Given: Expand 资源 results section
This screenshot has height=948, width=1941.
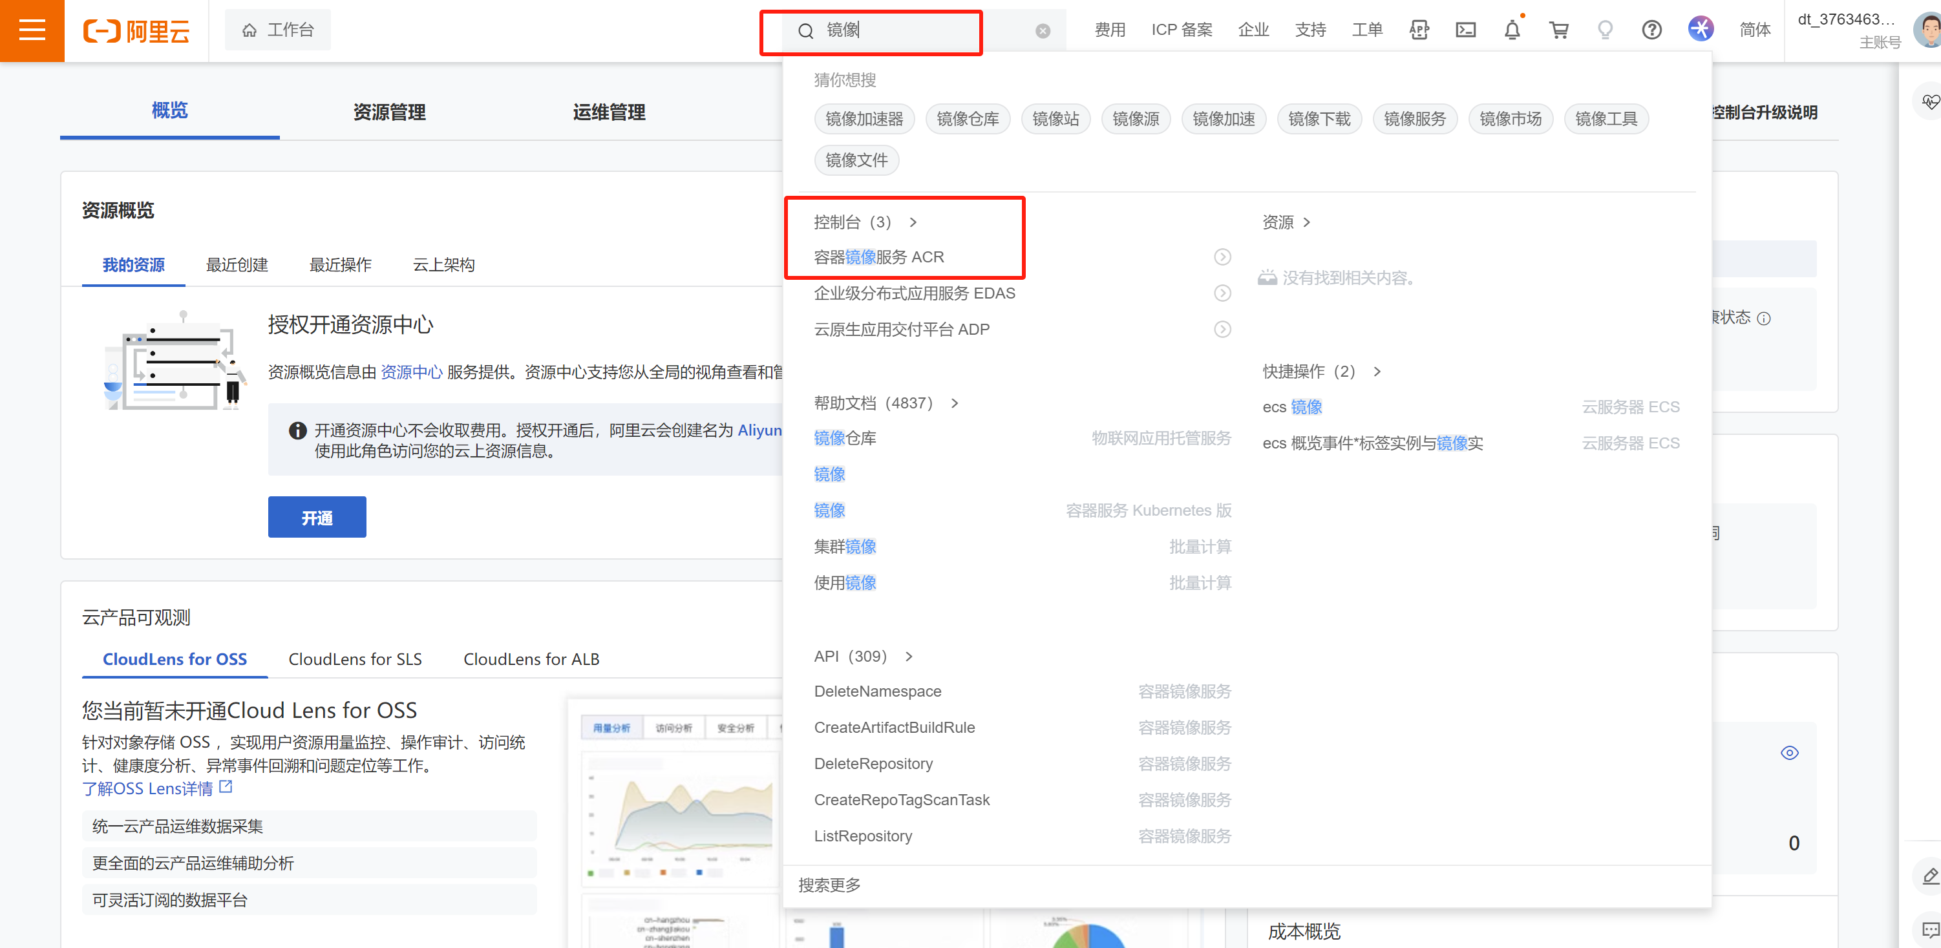Looking at the screenshot, I should [x=1286, y=222].
